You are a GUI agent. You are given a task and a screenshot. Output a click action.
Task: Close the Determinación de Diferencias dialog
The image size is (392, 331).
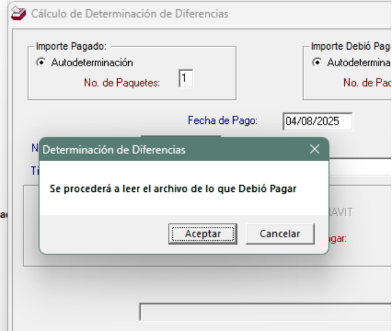click(315, 149)
